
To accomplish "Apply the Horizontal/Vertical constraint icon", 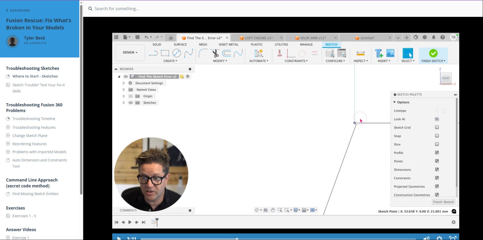I will pos(280,53).
